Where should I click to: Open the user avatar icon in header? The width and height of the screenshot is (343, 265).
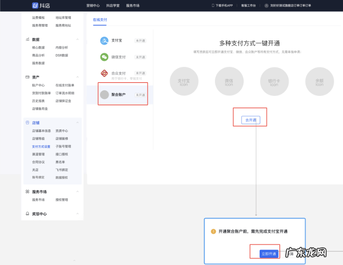(266, 6)
